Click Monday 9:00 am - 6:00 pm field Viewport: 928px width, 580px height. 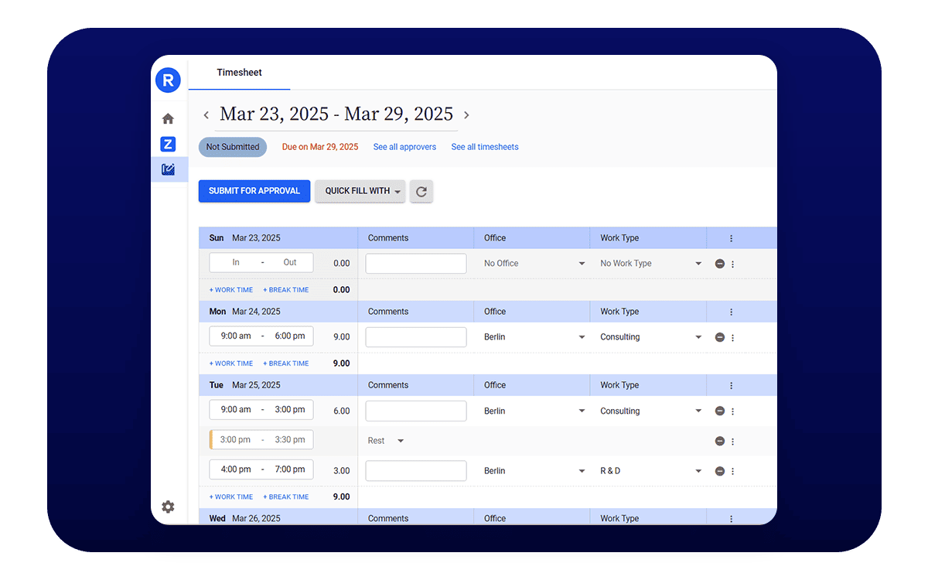261,336
